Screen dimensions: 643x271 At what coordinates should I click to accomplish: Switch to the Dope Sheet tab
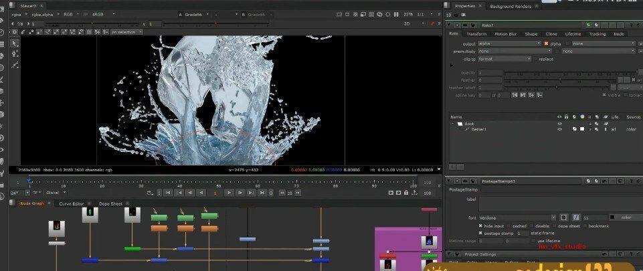click(x=110, y=203)
